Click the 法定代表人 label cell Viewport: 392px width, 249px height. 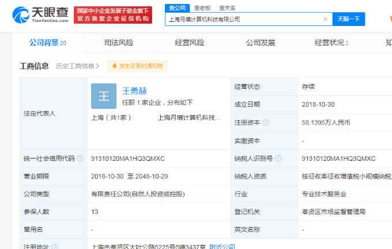[54, 114]
